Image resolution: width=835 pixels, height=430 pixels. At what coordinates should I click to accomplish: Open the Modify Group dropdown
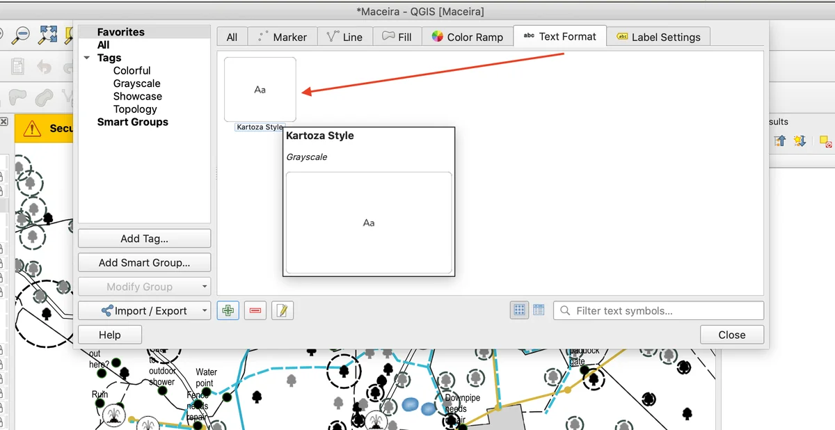(x=144, y=287)
